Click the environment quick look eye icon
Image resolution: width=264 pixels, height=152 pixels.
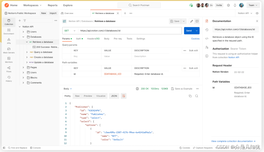pyautogui.click(x=257, y=13)
